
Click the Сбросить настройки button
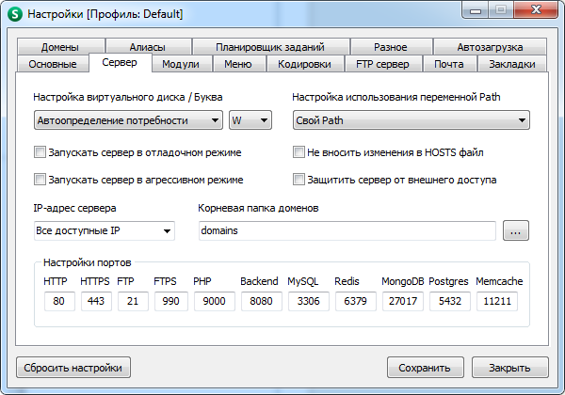(73, 367)
